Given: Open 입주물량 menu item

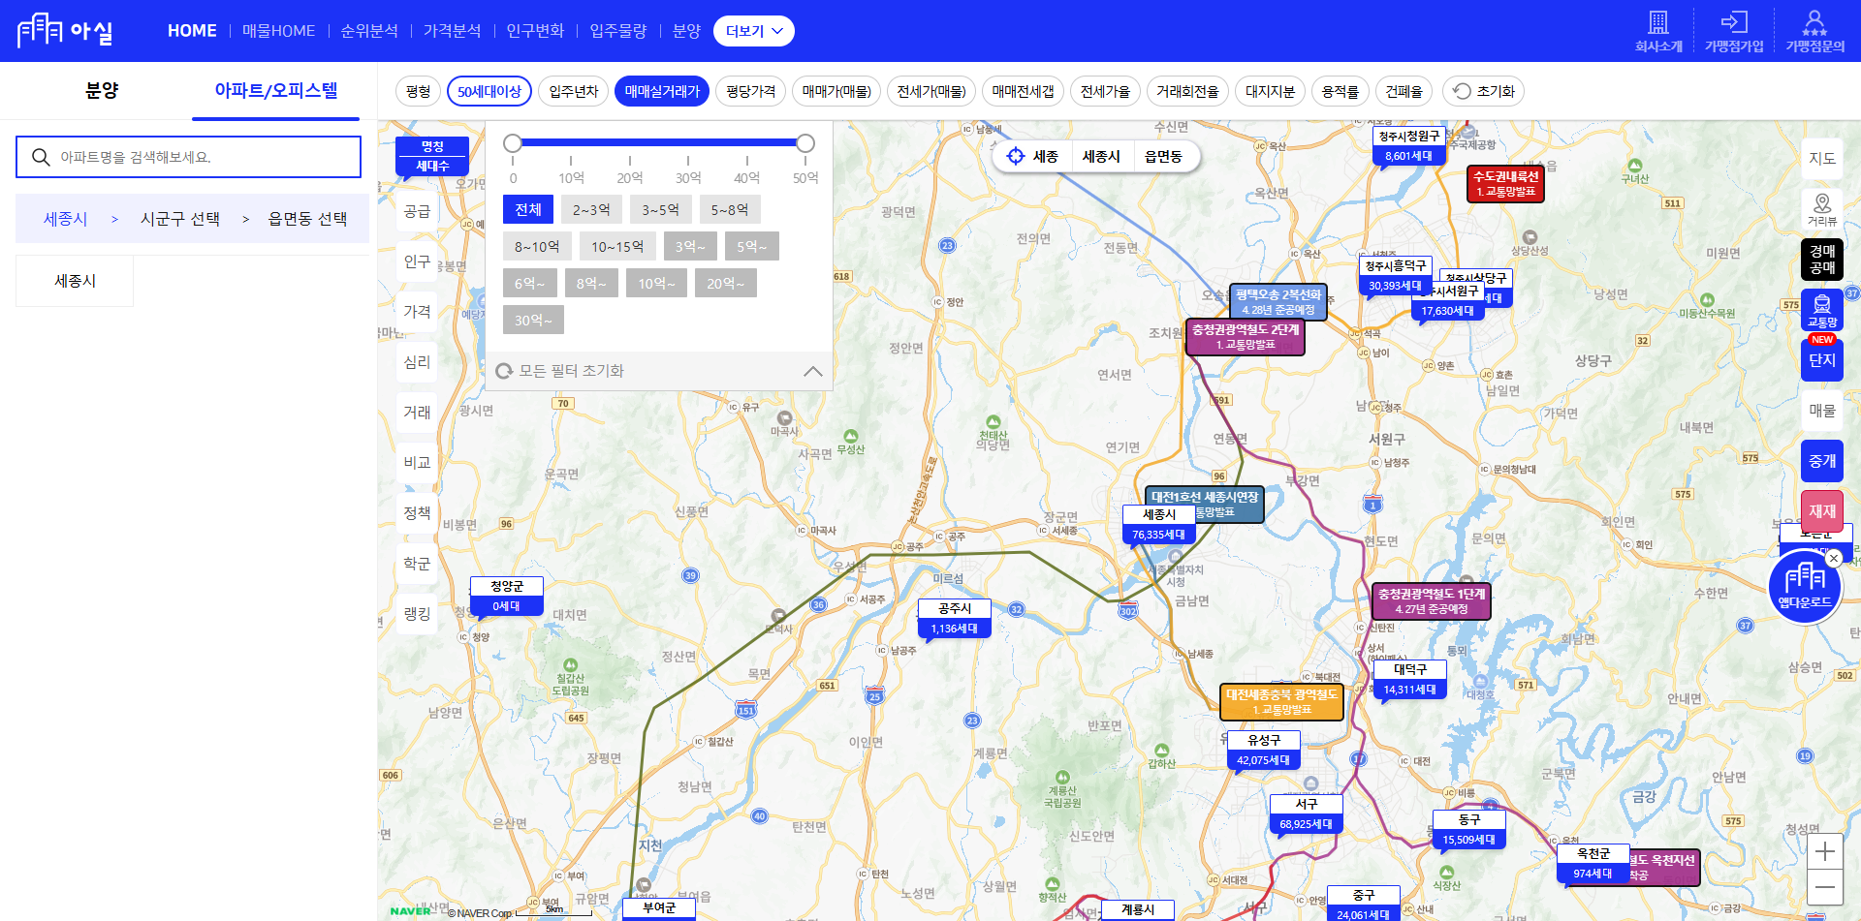Looking at the screenshot, I should coord(618,31).
